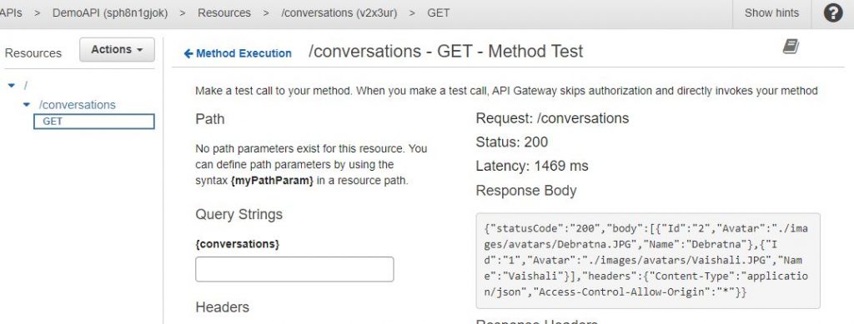The image size is (854, 324).
Task: Focus the conversations query string field
Action: click(294, 269)
